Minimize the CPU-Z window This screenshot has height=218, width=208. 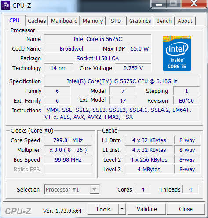click(x=159, y=4)
